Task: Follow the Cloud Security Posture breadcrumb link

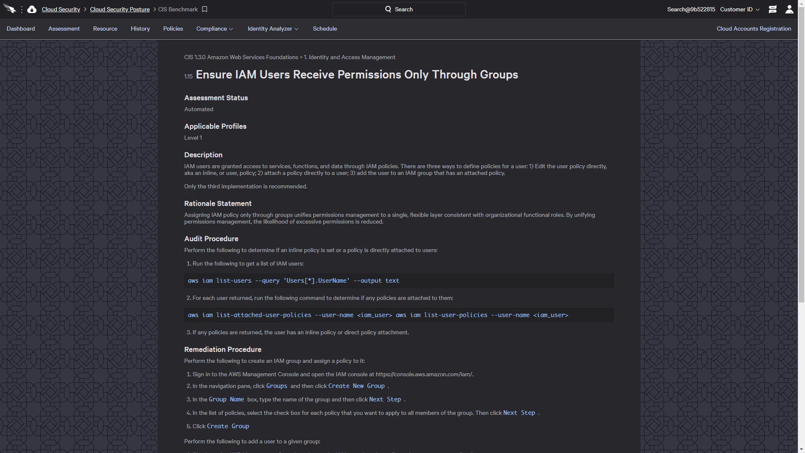Action: 120,9
